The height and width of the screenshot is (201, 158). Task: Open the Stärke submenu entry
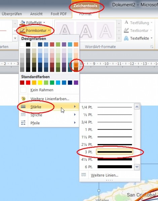(x=49, y=107)
